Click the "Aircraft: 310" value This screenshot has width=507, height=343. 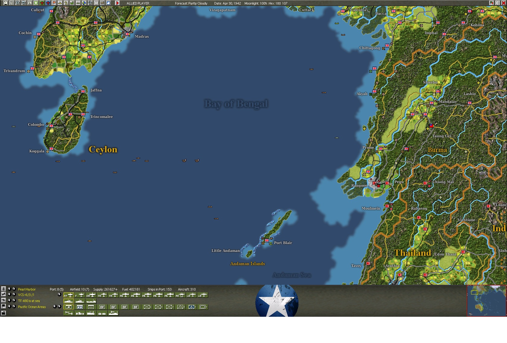pyautogui.click(x=187, y=289)
